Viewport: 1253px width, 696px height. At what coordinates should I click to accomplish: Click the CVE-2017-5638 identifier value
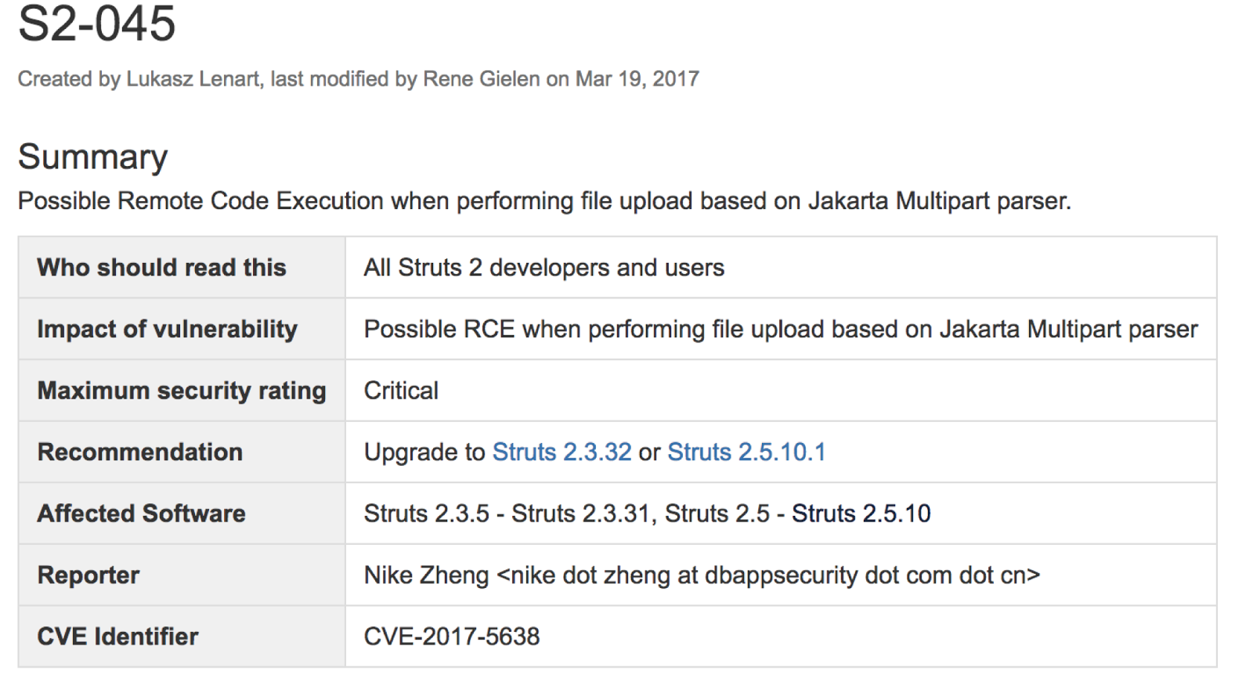pos(452,636)
